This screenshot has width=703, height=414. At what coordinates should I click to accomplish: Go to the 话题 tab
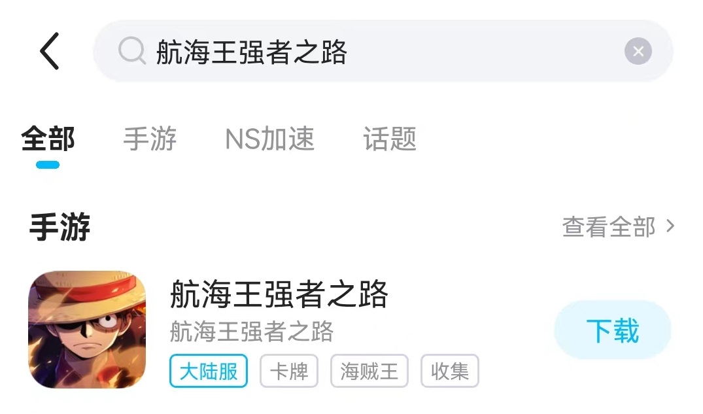[390, 139]
